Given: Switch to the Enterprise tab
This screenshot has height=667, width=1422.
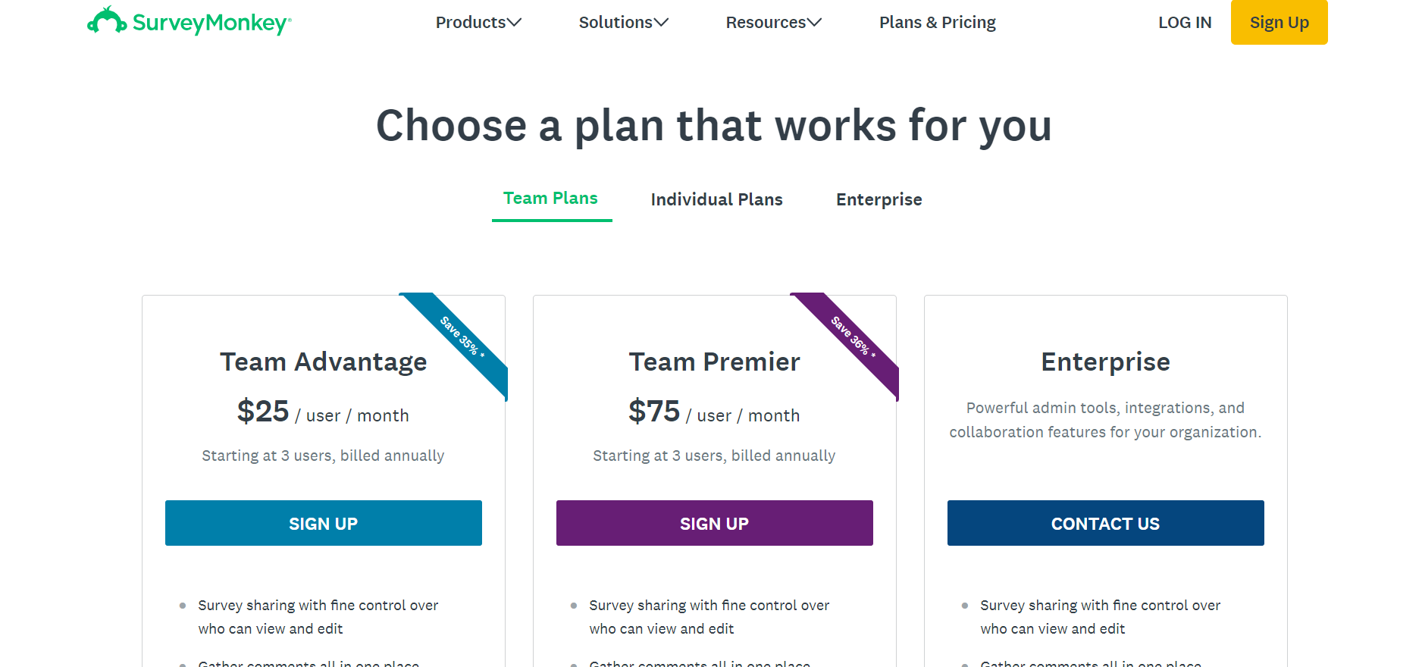Looking at the screenshot, I should 879,199.
